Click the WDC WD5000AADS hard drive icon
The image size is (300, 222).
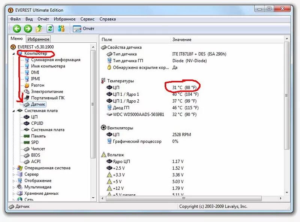[x=109, y=114]
